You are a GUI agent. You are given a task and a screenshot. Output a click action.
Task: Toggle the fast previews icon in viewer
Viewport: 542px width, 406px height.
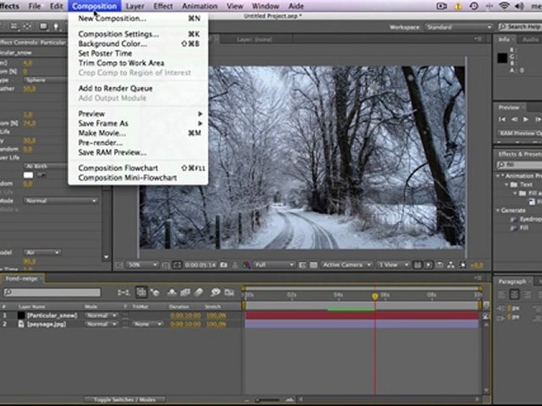(429, 265)
